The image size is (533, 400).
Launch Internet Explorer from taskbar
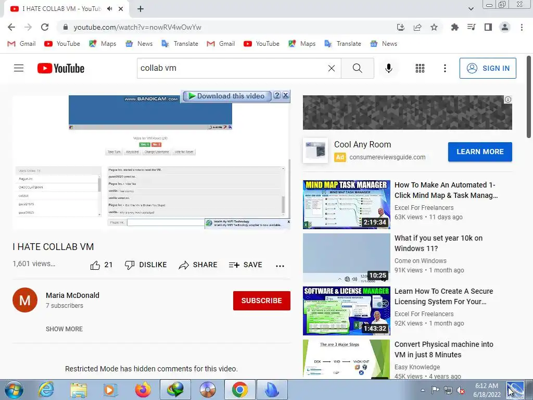point(46,390)
